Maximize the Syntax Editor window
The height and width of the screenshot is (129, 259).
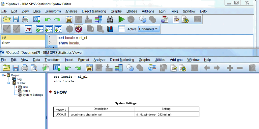click(237, 3)
